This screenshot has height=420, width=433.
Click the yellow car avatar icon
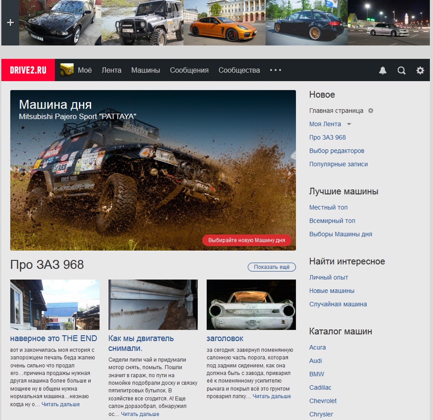click(67, 70)
